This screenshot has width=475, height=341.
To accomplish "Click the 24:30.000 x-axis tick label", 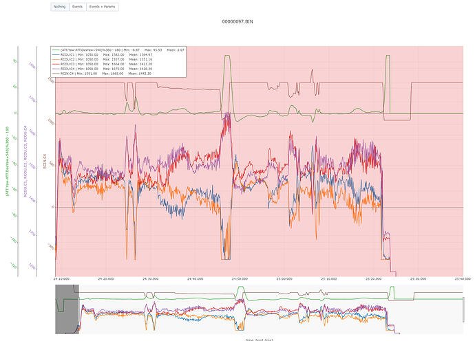I will coord(151,278).
